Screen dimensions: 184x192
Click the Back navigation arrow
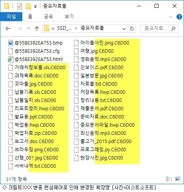click(x=8, y=29)
